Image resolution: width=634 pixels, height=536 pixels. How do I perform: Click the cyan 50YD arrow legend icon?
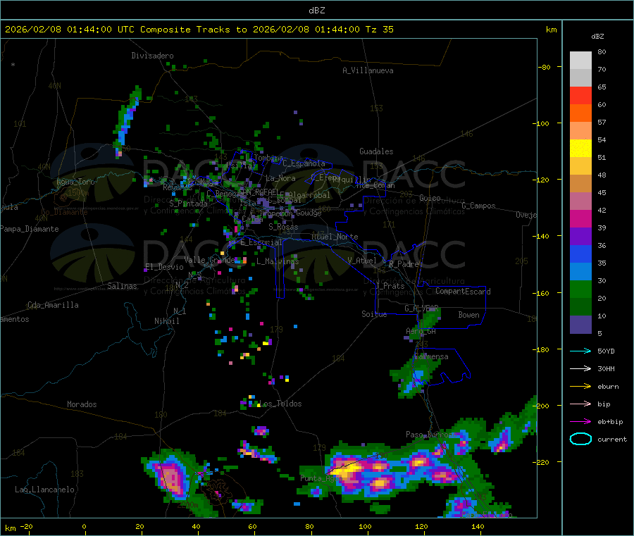580,351
